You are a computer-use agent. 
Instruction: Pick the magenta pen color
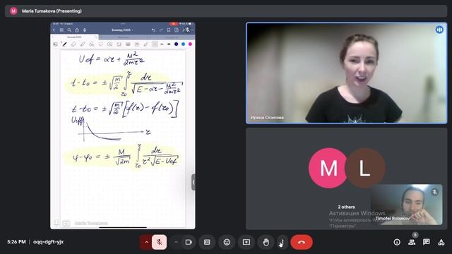(x=190, y=44)
